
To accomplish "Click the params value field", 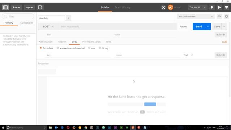I will pos(145,35).
